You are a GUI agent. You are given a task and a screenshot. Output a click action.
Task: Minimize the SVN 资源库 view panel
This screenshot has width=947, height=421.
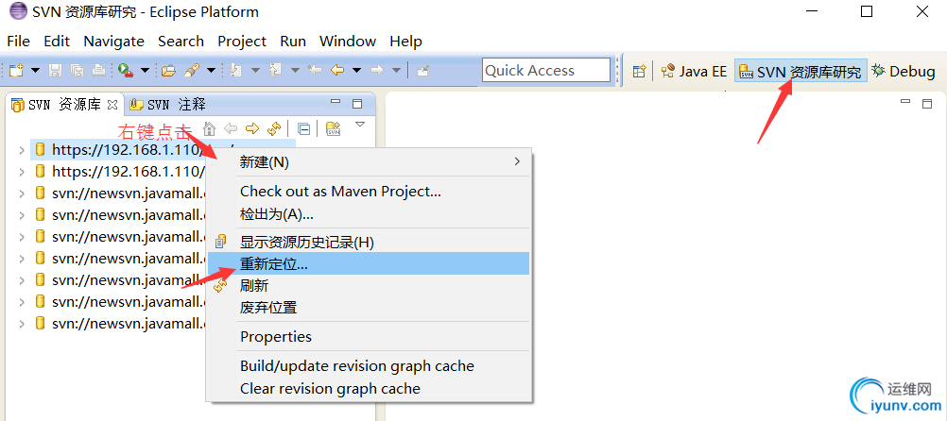point(336,103)
